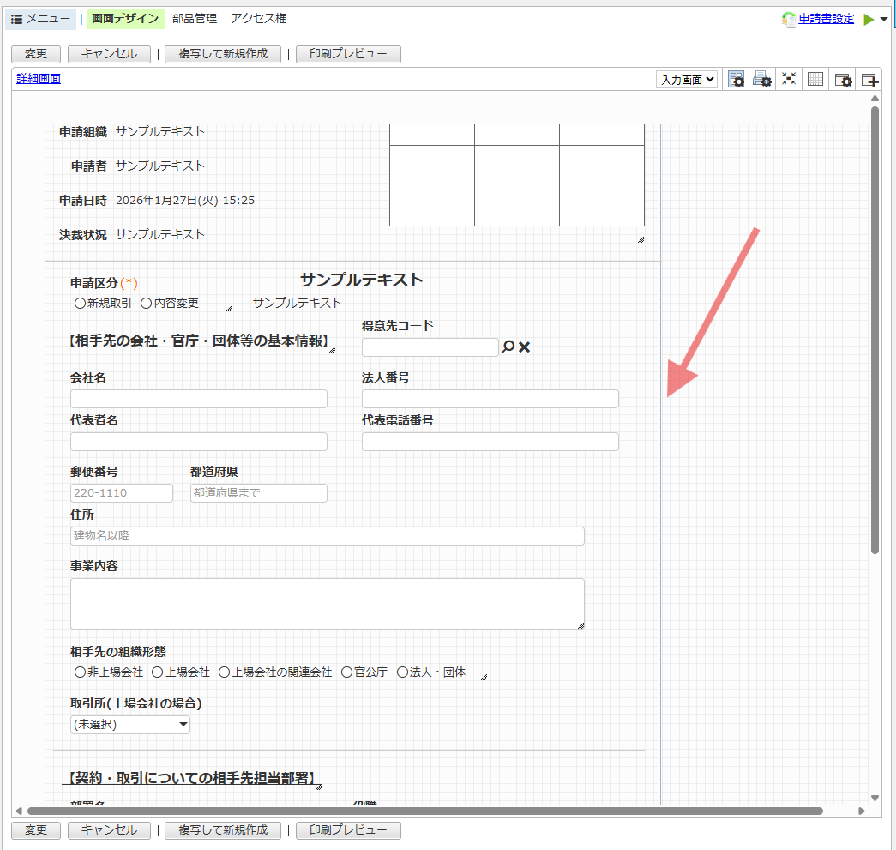This screenshot has width=896, height=850.
Task: Click the add new window icon
Action: point(869,80)
